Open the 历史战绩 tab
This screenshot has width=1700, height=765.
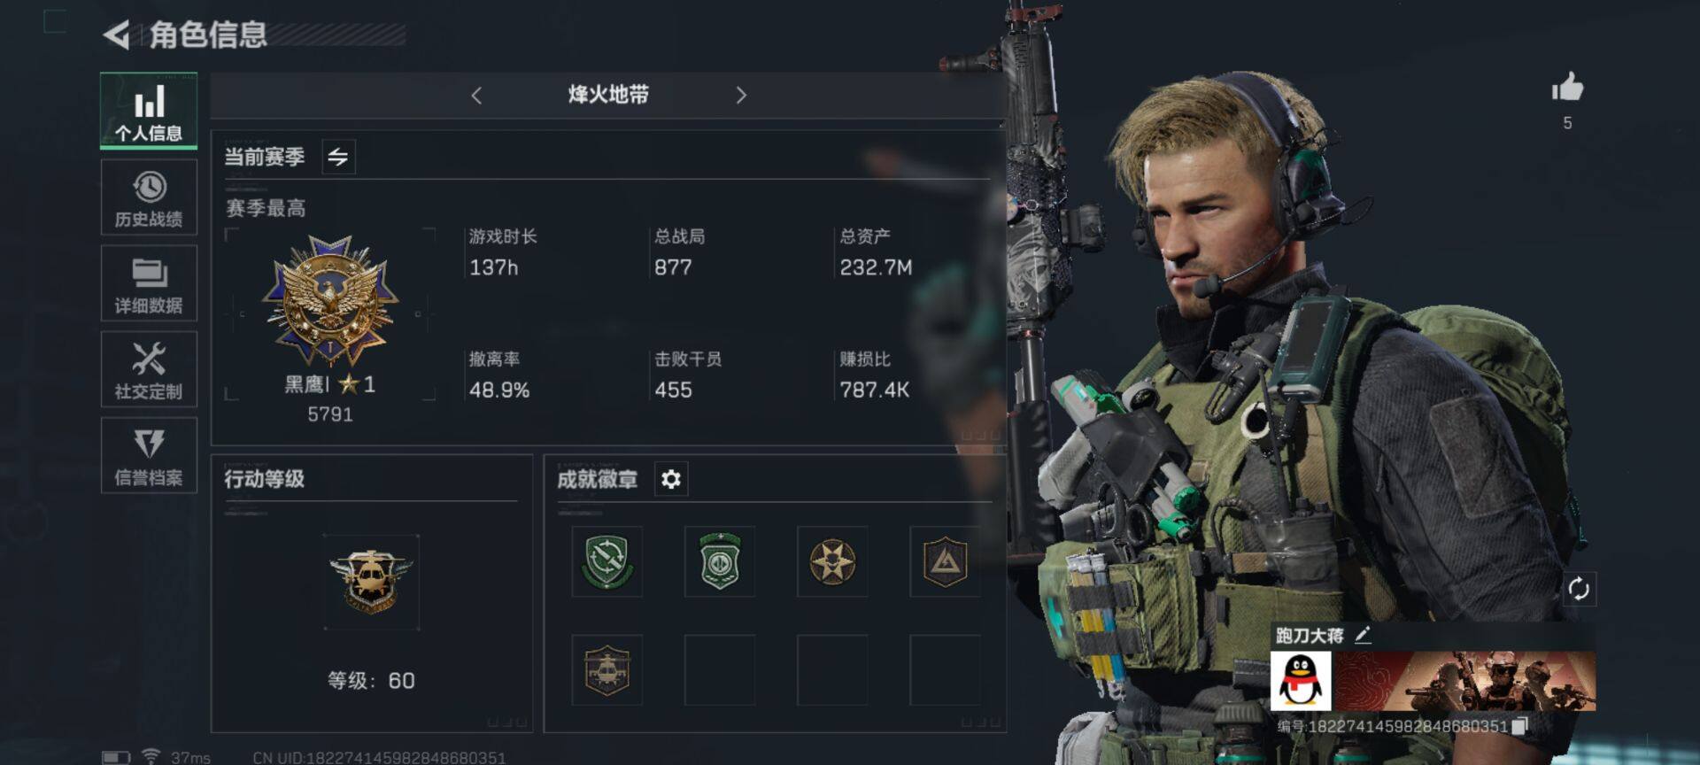coord(149,197)
